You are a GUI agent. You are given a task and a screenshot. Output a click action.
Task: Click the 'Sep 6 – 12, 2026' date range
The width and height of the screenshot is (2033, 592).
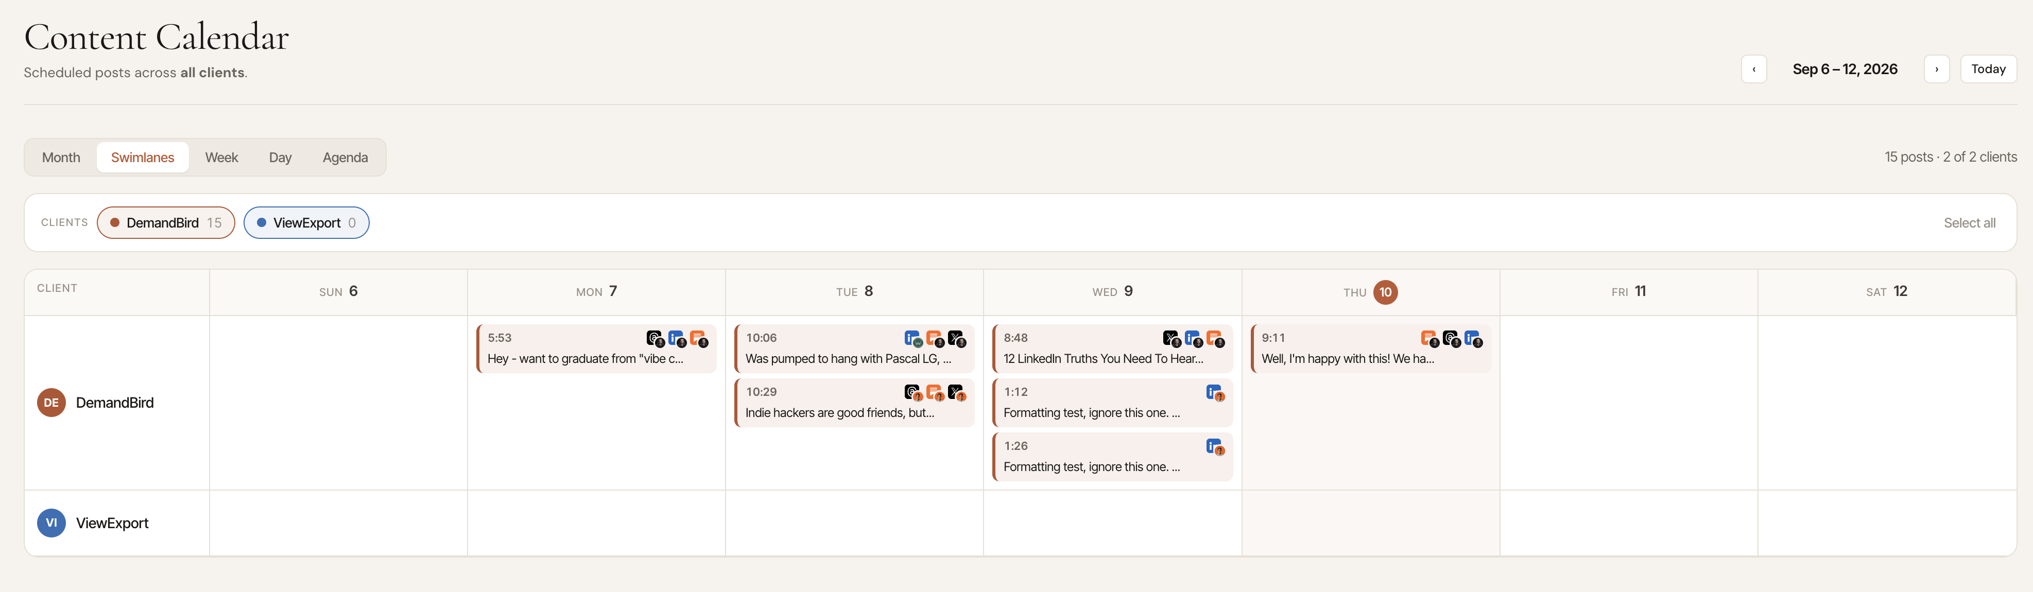coord(1845,68)
